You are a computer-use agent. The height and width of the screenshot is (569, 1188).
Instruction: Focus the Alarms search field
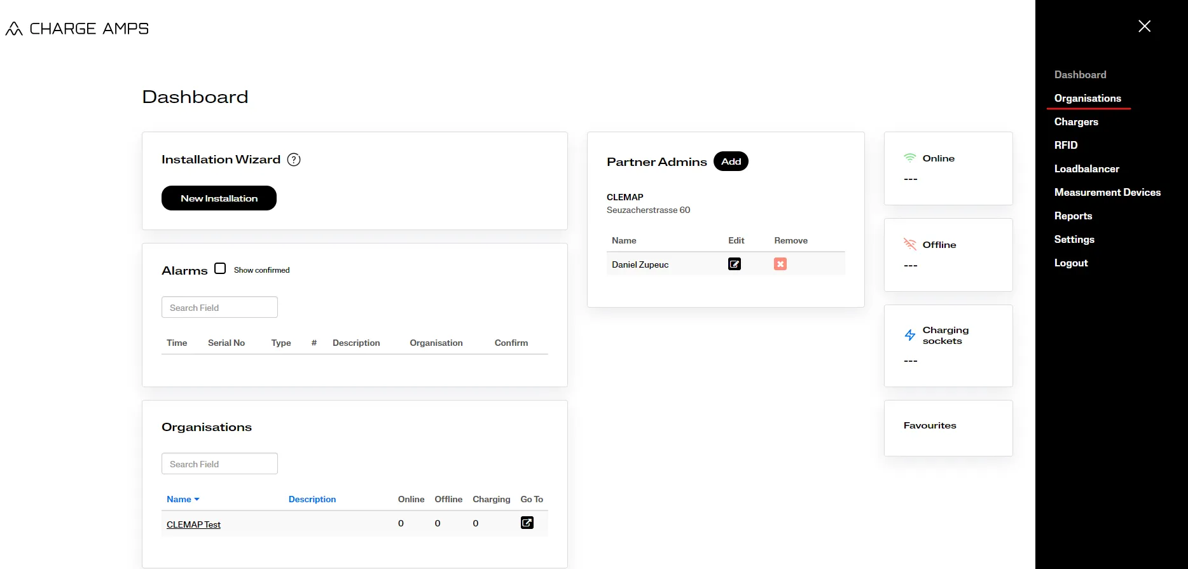coord(219,307)
